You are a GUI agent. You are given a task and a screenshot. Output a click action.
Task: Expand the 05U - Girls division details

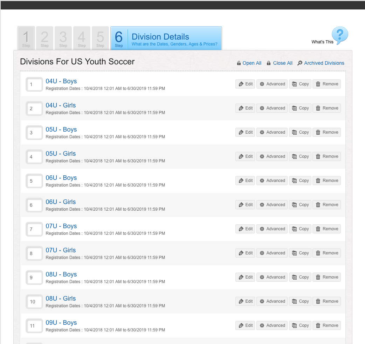click(61, 154)
